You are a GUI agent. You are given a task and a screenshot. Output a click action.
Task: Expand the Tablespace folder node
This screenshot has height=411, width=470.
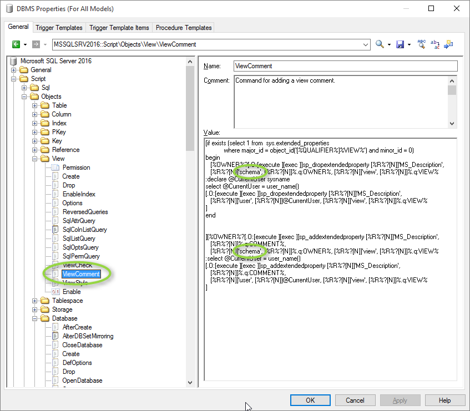[34, 301]
